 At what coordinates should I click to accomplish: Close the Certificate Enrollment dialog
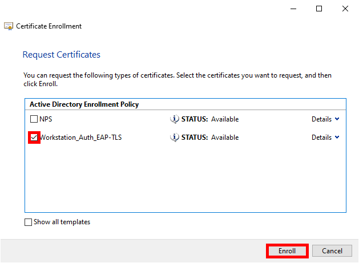[345, 9]
